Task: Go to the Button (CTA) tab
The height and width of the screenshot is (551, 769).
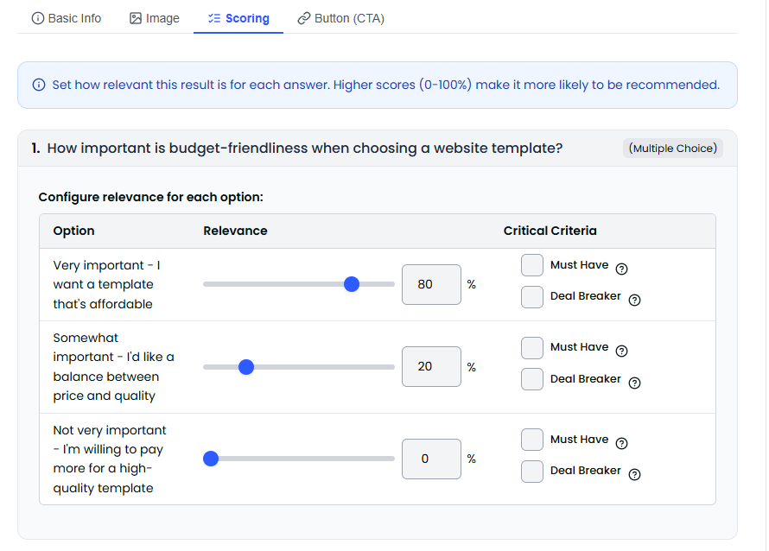Action: coord(340,18)
